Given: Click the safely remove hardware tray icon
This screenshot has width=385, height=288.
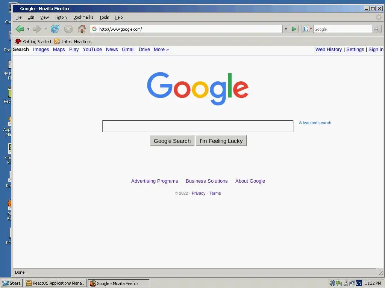Looking at the screenshot, I should pyautogui.click(x=346, y=283).
